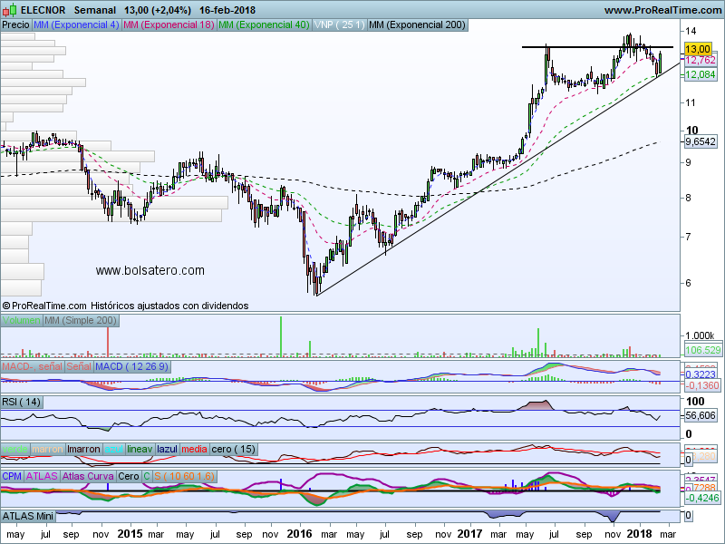Click the VNP indicator label
The height and width of the screenshot is (544, 725).
339,25
